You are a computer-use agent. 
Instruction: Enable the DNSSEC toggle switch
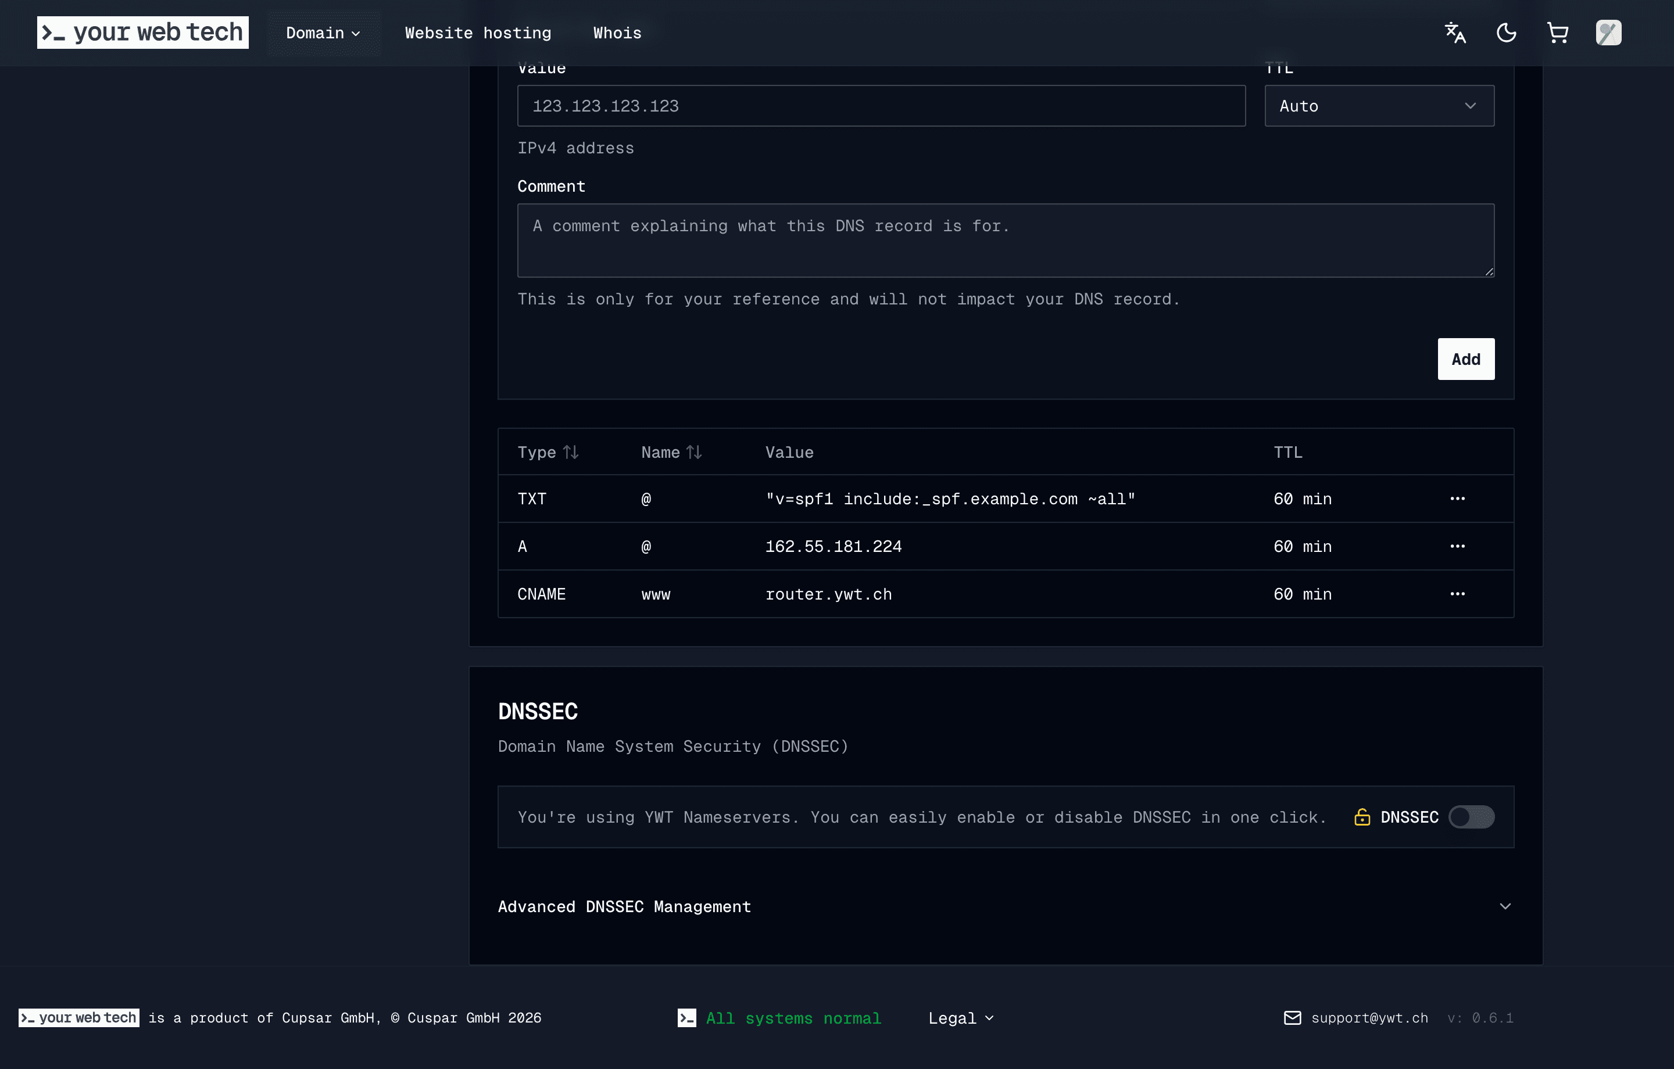tap(1471, 817)
